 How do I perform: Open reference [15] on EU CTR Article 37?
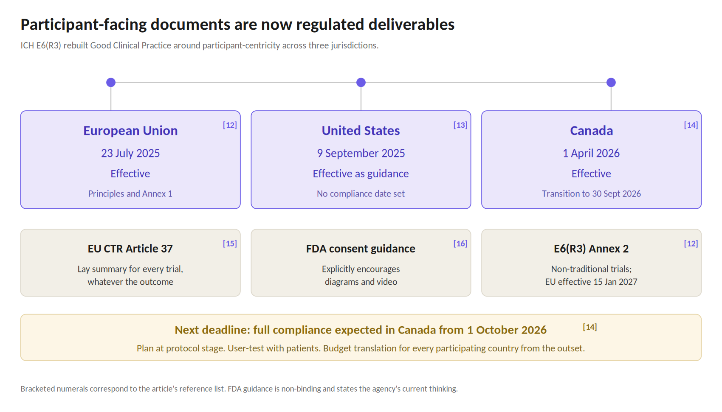coord(230,244)
